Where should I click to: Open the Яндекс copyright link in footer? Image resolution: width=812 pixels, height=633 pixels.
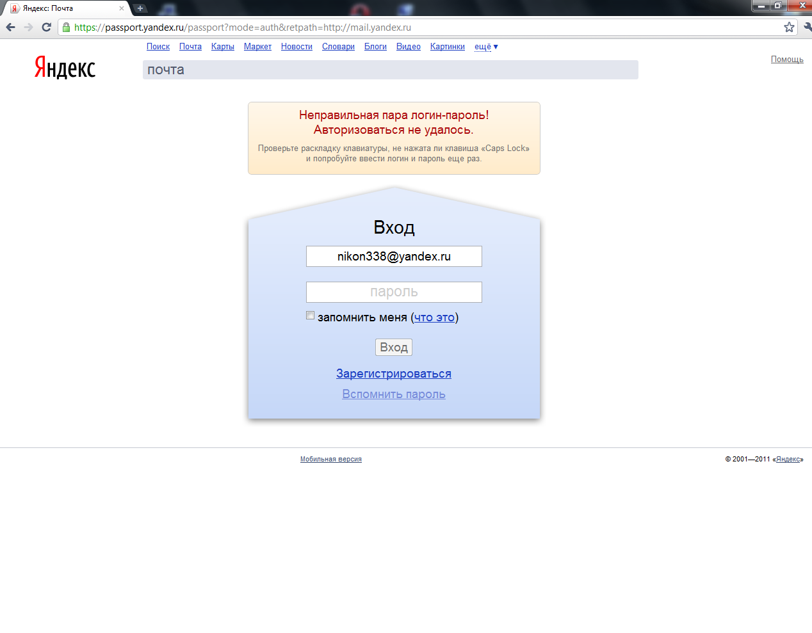(x=788, y=459)
